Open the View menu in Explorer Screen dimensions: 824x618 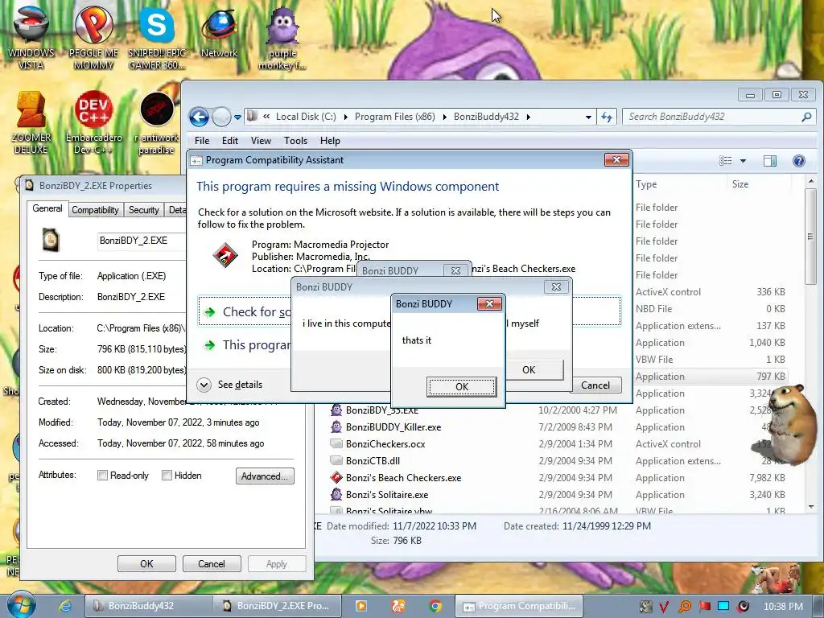261,141
